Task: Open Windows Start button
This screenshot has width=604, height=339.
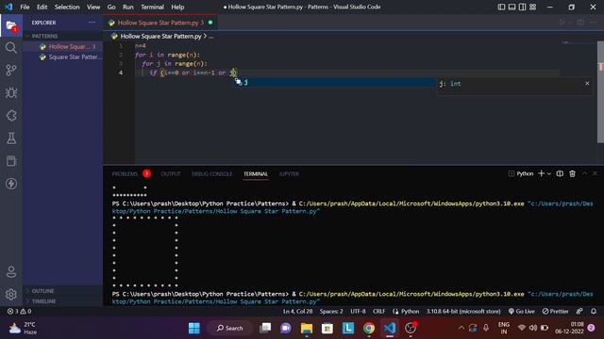Action: click(x=194, y=328)
